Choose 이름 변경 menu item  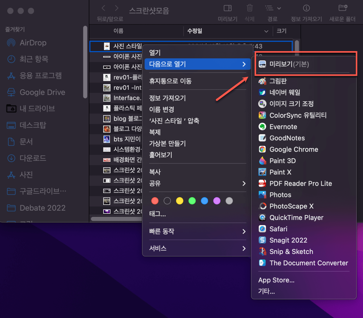tap(198, 109)
